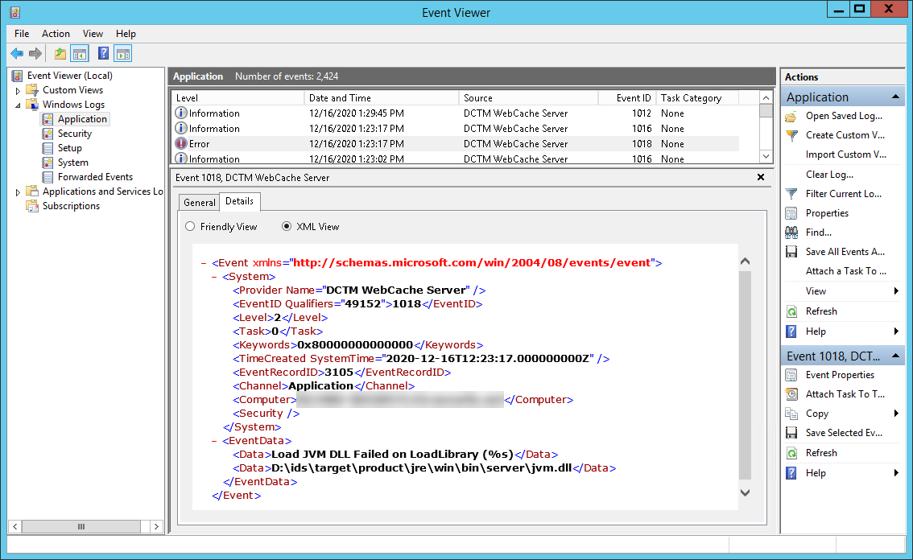Collapse the Application section in Actions pane
This screenshot has height=560, width=913.
895,97
